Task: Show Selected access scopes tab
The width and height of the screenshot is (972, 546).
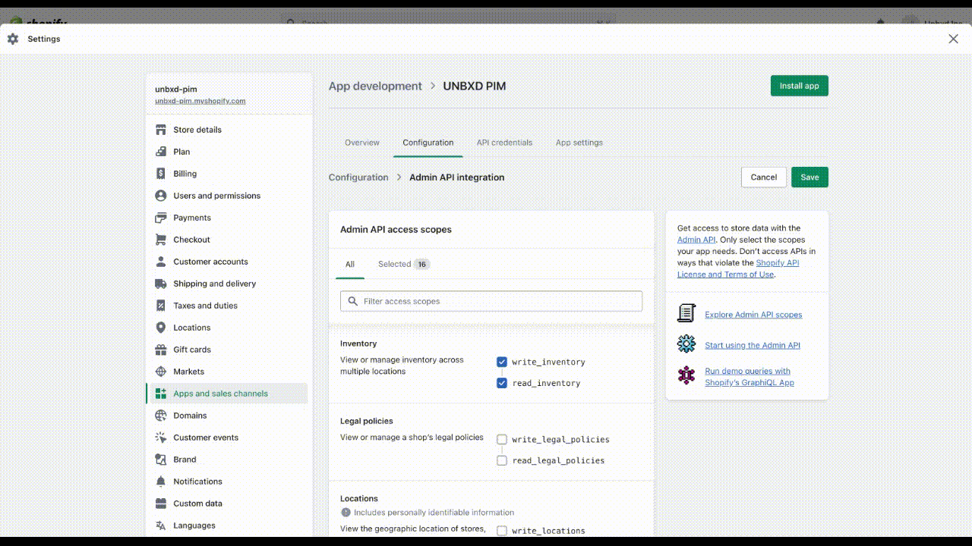Action: (404, 264)
